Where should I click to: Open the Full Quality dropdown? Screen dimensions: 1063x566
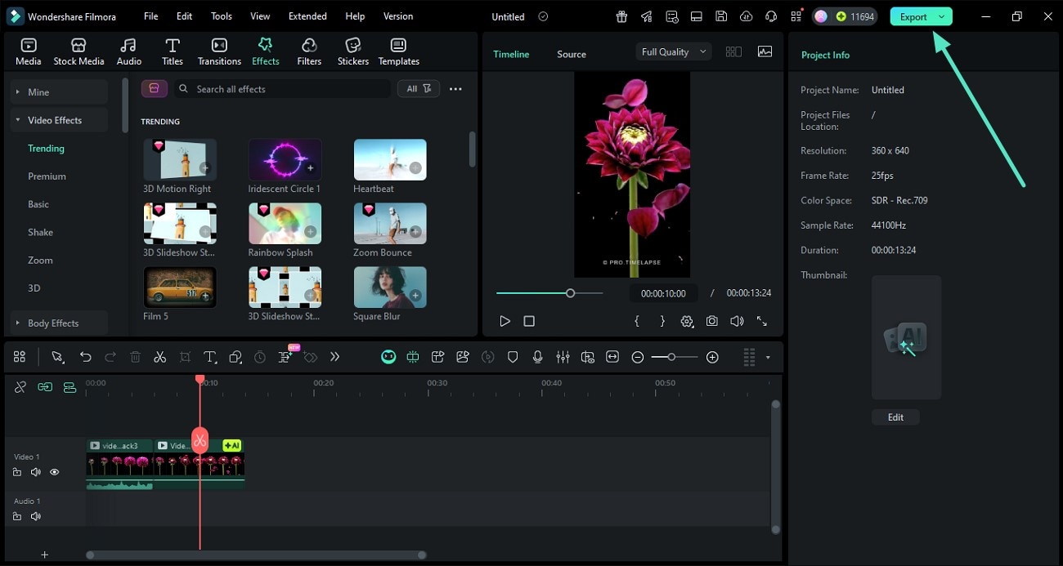pyautogui.click(x=674, y=51)
